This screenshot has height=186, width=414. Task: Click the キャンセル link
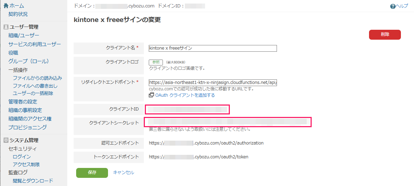pos(124,173)
